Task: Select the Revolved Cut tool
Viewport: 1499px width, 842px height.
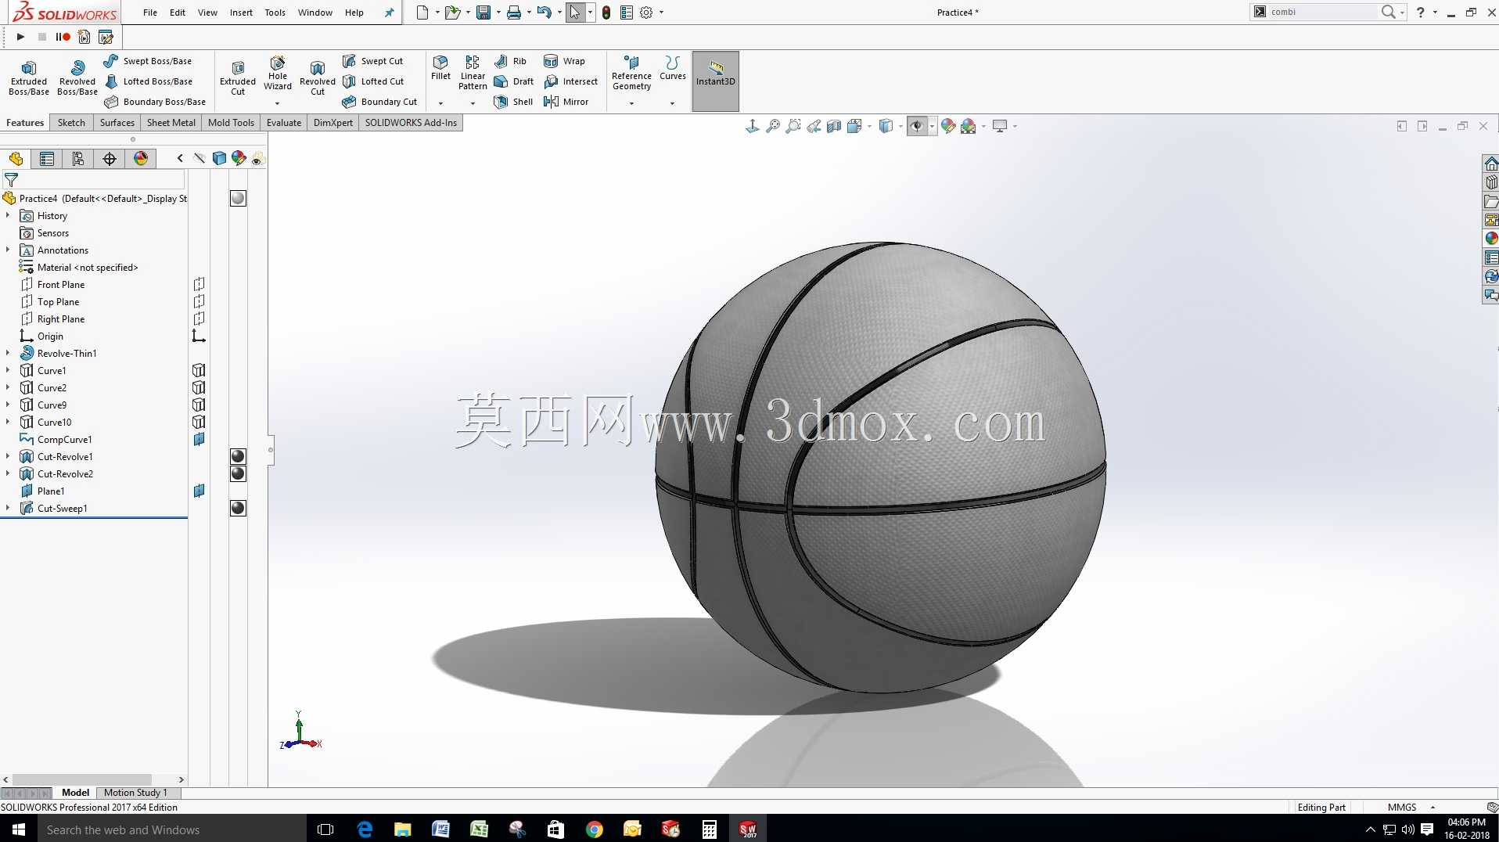Action: click(x=318, y=77)
